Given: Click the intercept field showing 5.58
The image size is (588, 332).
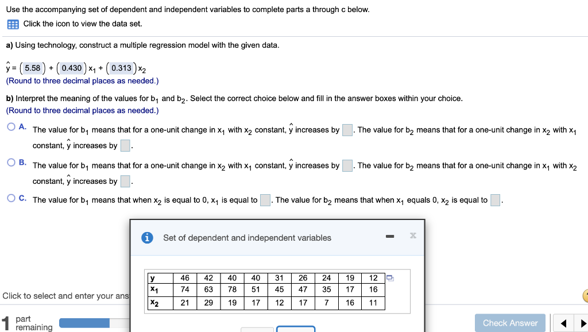Looking at the screenshot, I should (33, 68).
